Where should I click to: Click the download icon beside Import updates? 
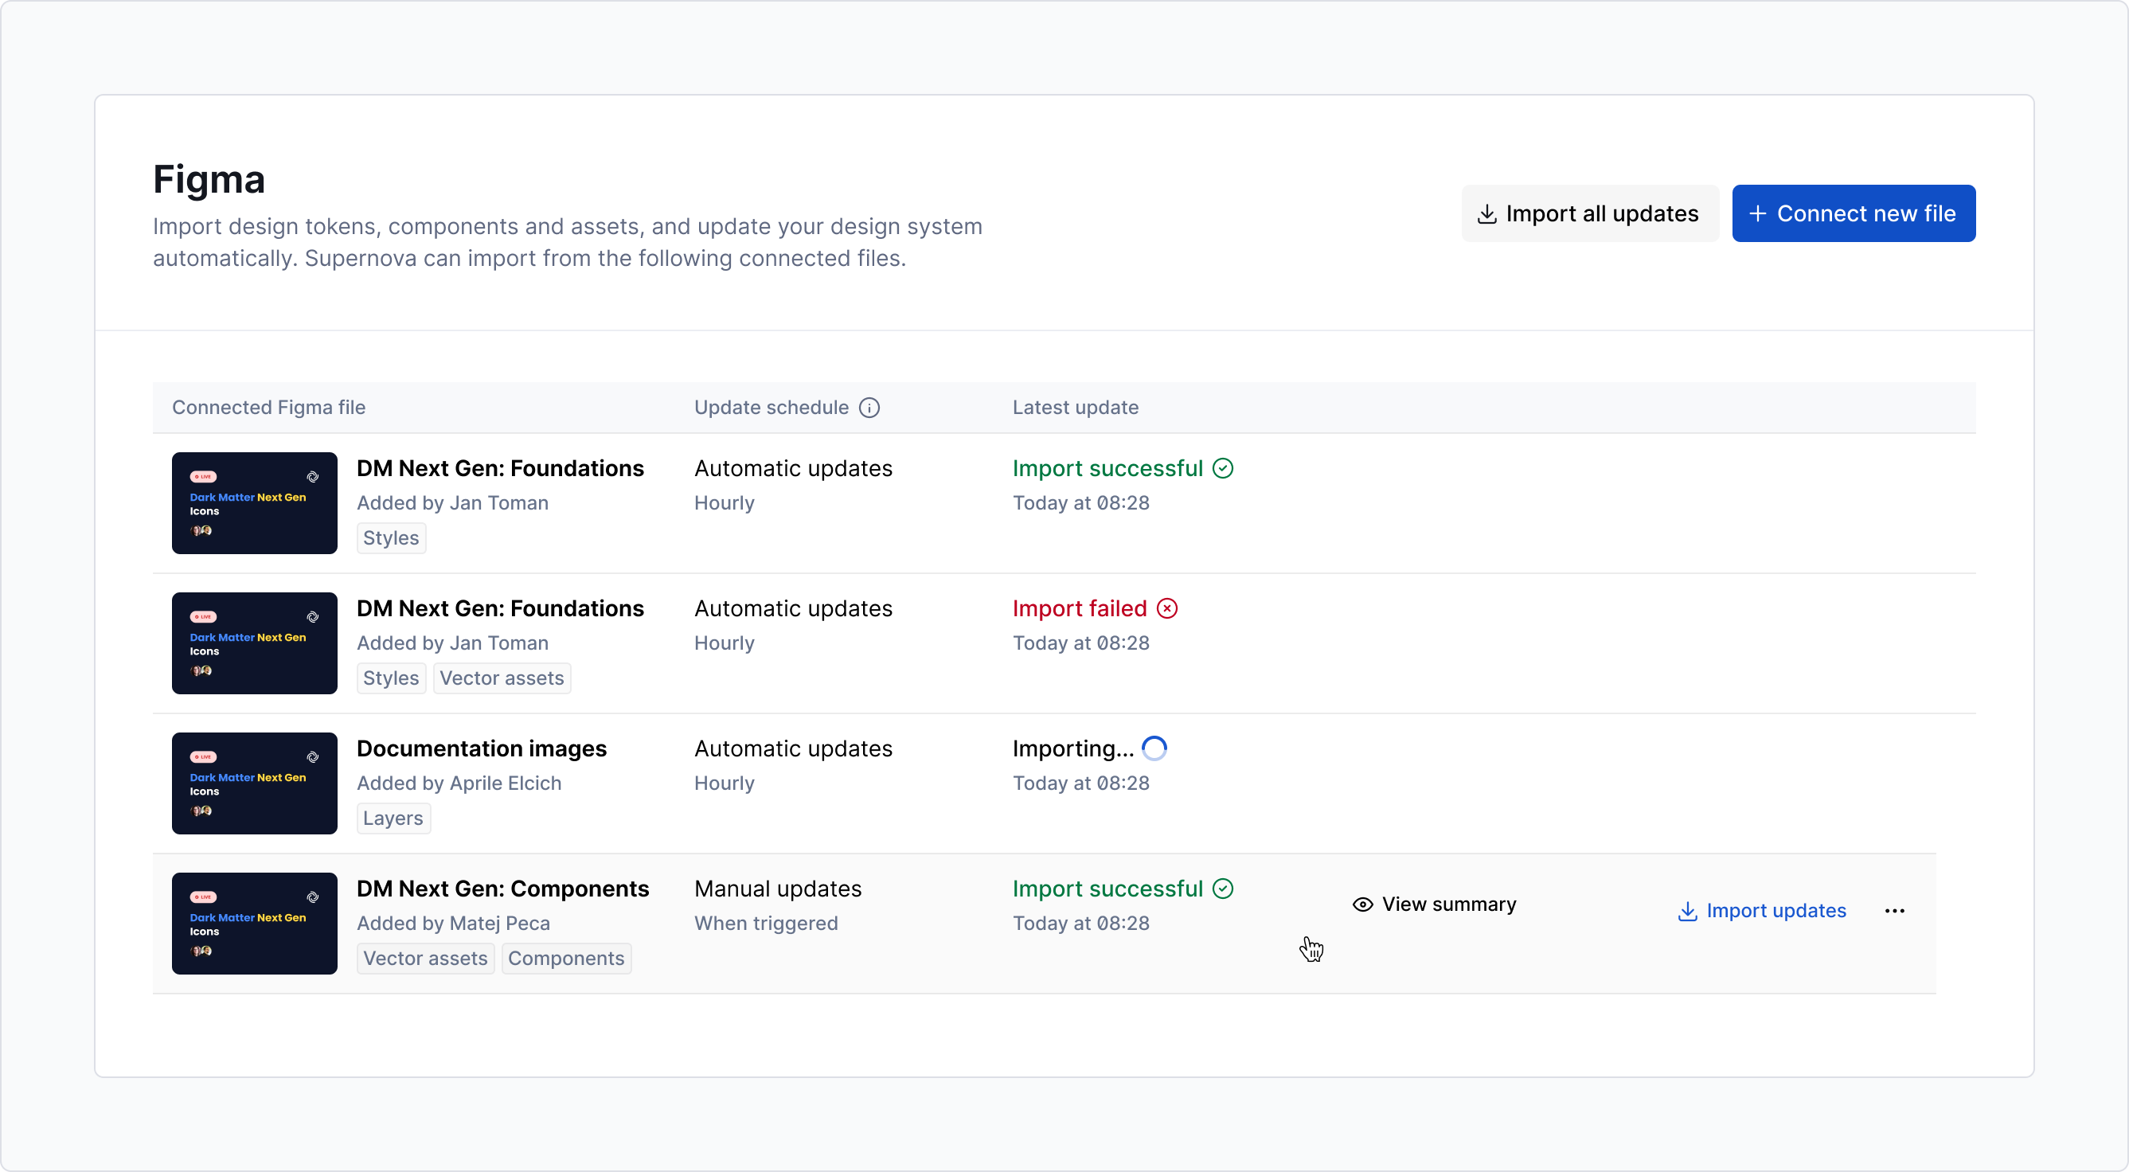(1687, 911)
